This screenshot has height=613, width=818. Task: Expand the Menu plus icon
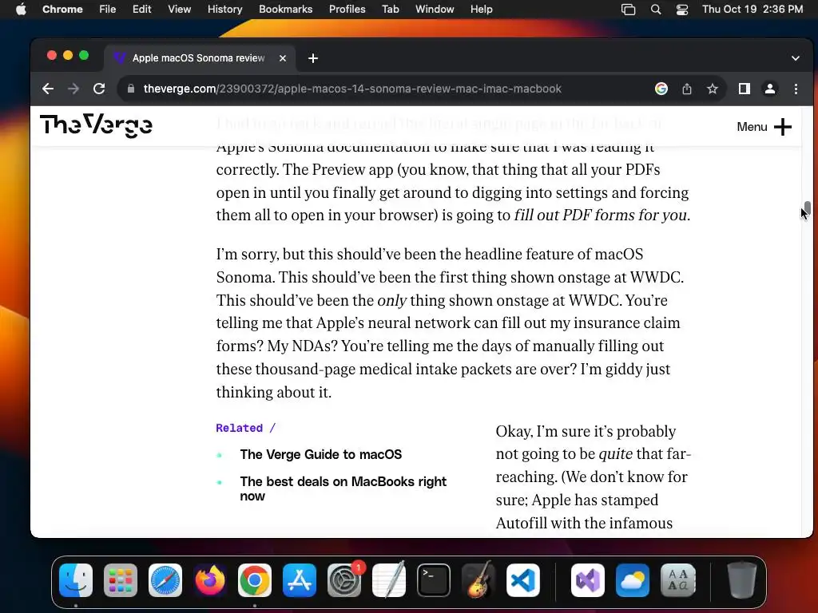pyautogui.click(x=783, y=127)
